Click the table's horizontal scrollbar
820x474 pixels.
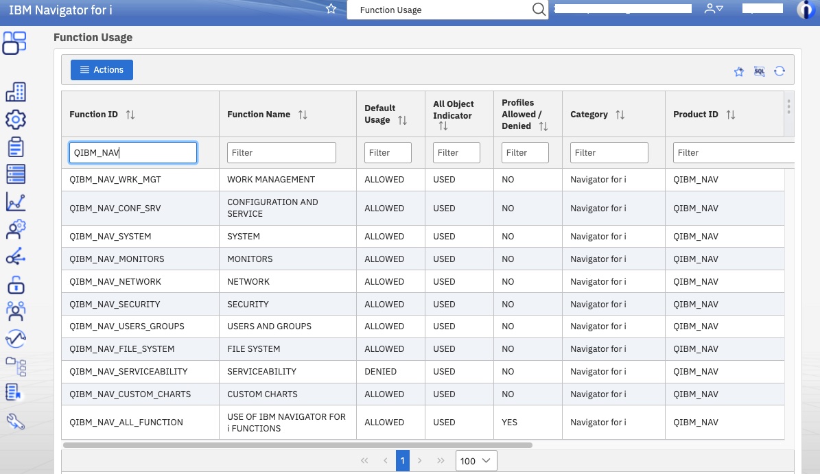(298, 445)
